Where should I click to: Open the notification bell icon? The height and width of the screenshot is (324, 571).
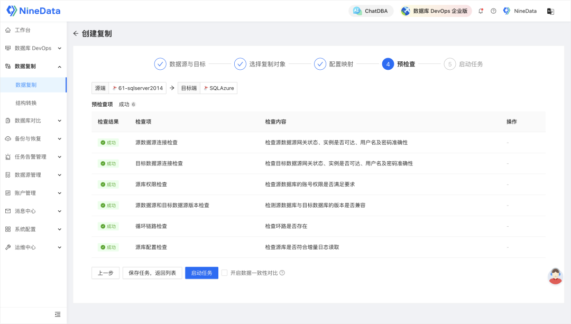[x=481, y=11]
